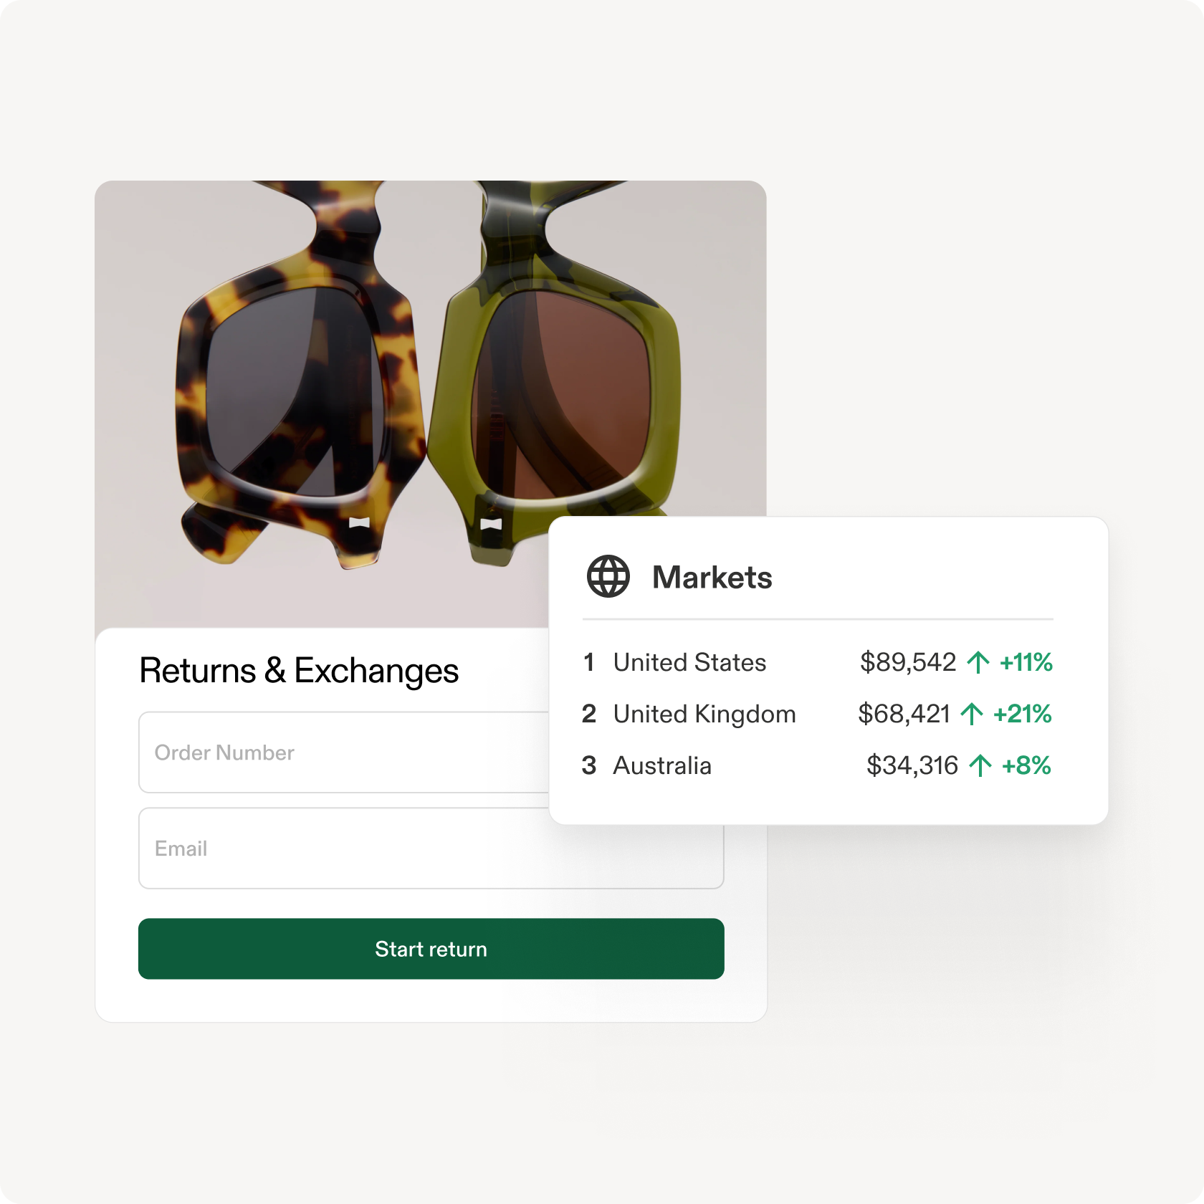This screenshot has width=1204, height=1204.
Task: Click the Returns & Exchanges heading
Action: tap(299, 672)
